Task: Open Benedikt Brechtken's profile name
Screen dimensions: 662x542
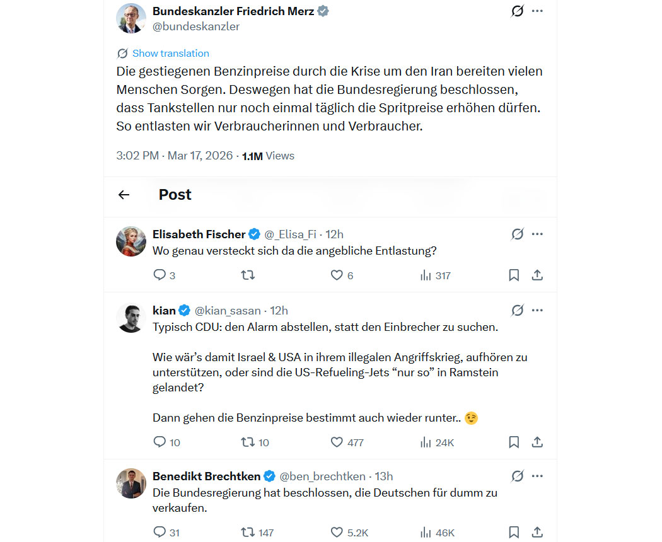Action: pyautogui.click(x=207, y=476)
